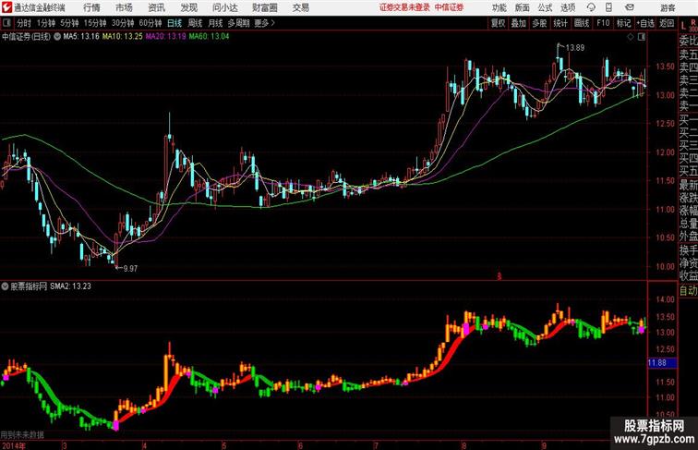Click the 叠加 overlay button

518,23
